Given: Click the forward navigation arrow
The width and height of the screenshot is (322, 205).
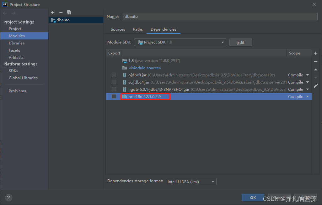Looking at the screenshot, I should click(13, 13).
